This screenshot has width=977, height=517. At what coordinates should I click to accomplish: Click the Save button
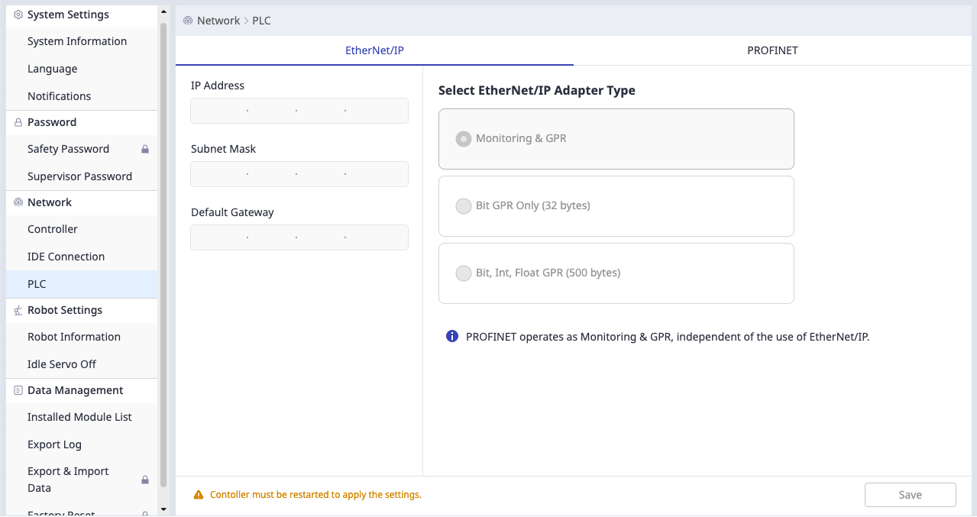(910, 495)
